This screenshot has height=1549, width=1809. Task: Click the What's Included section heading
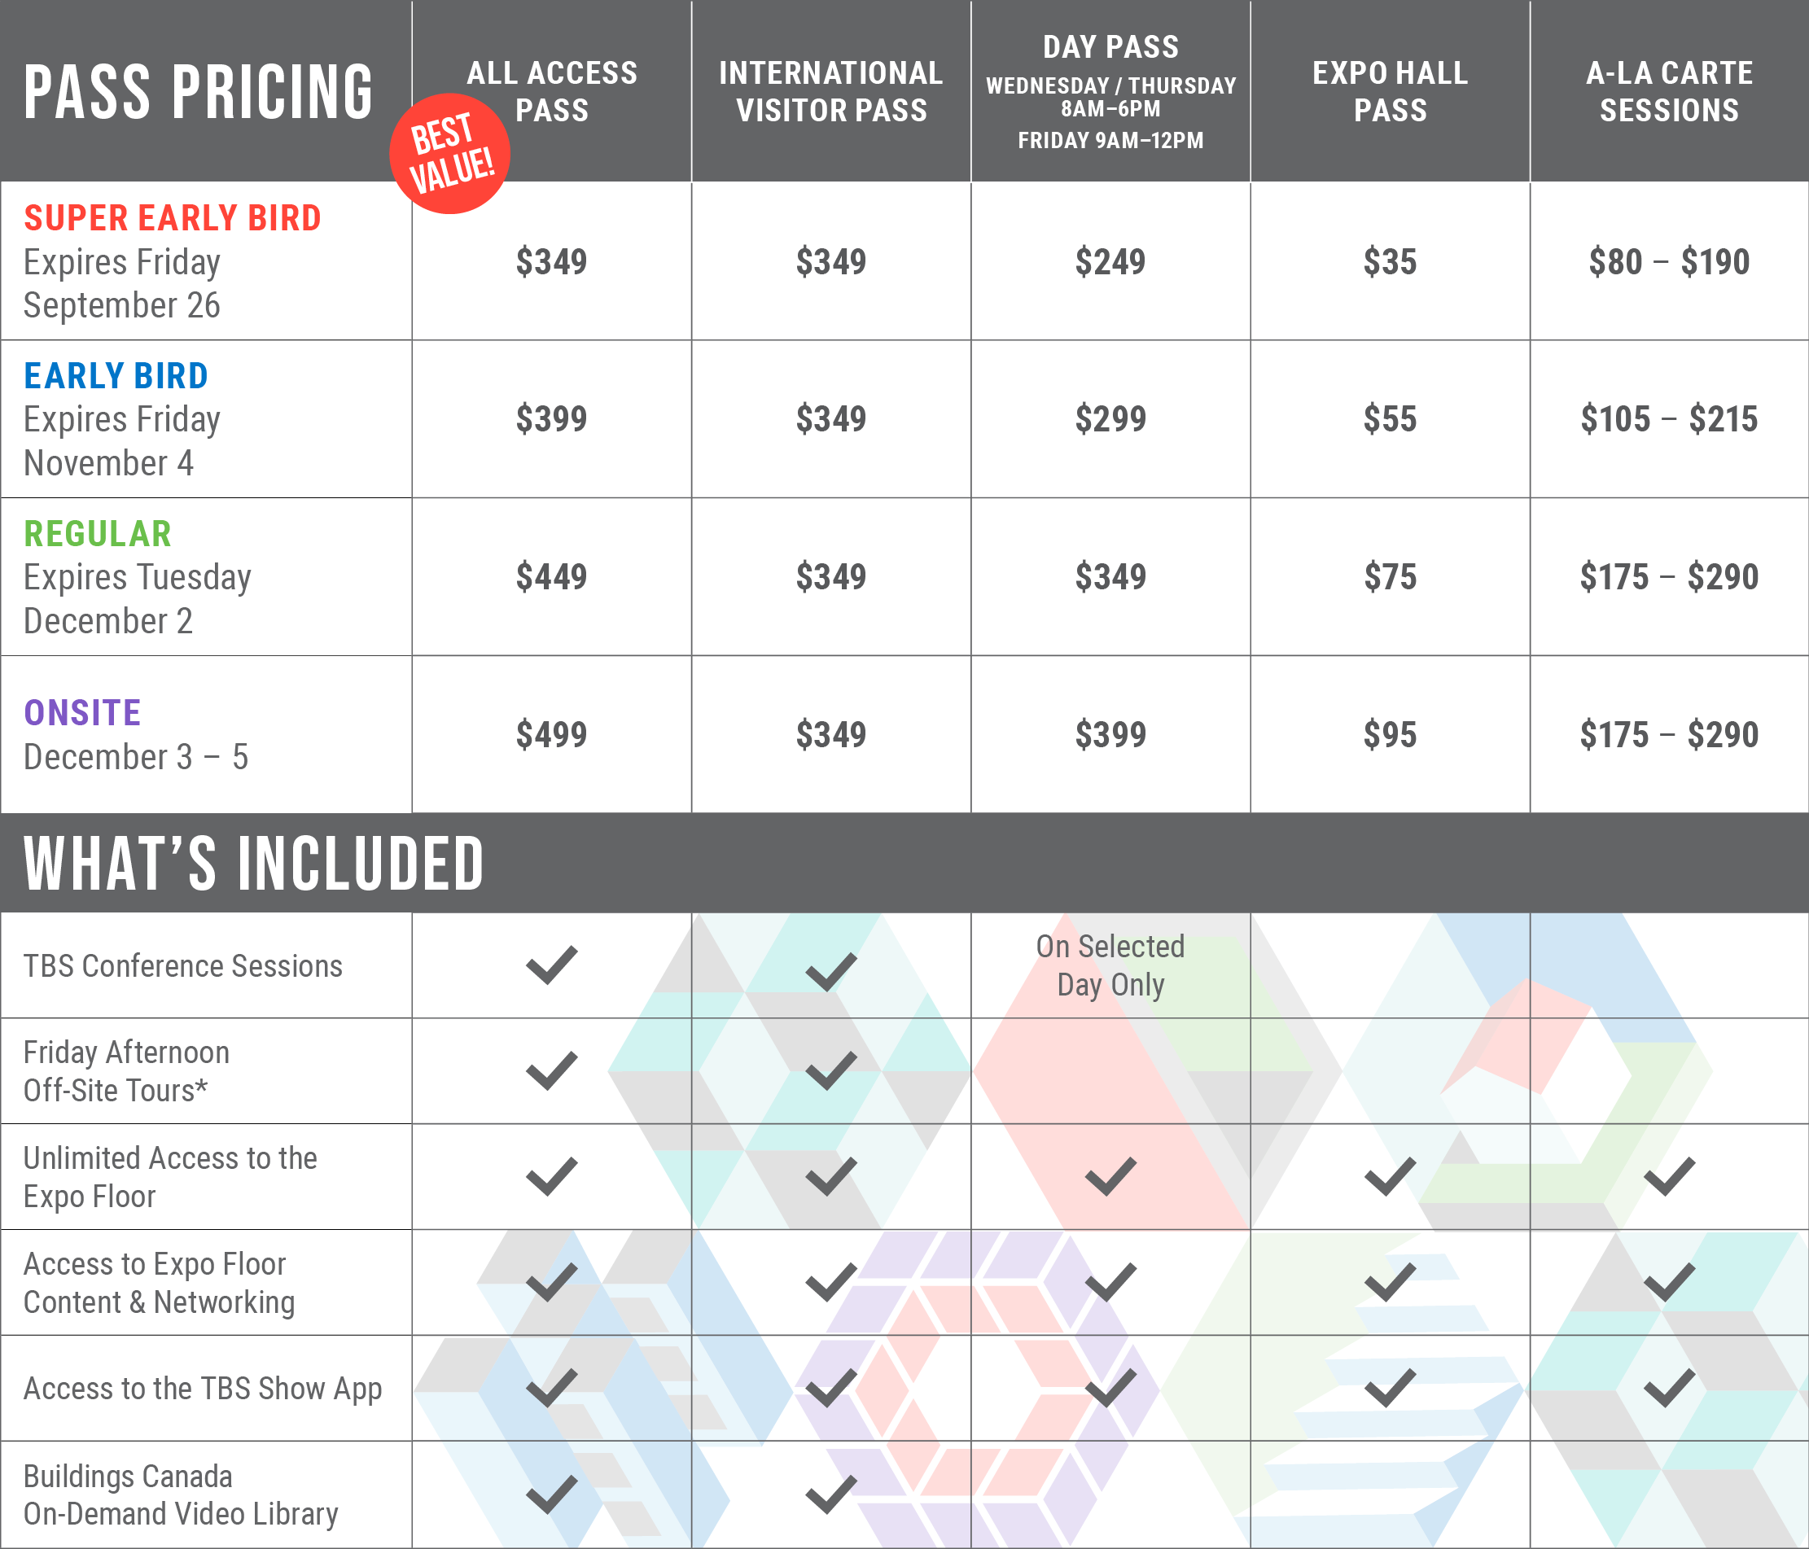(x=253, y=863)
